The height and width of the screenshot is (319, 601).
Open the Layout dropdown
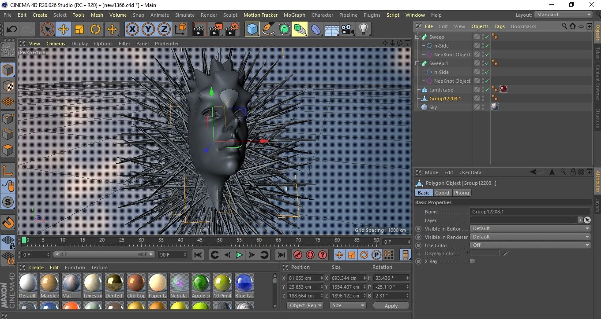pos(563,15)
